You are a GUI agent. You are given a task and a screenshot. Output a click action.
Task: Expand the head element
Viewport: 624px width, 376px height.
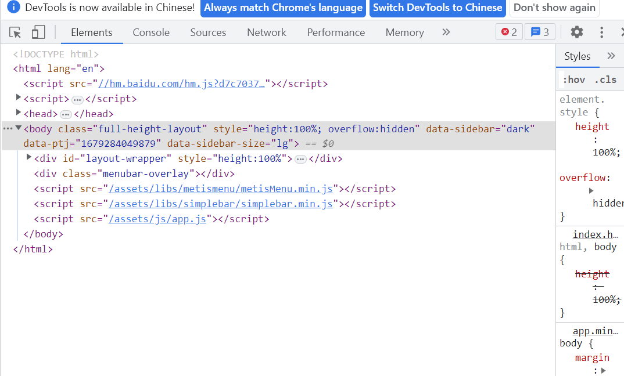point(18,112)
